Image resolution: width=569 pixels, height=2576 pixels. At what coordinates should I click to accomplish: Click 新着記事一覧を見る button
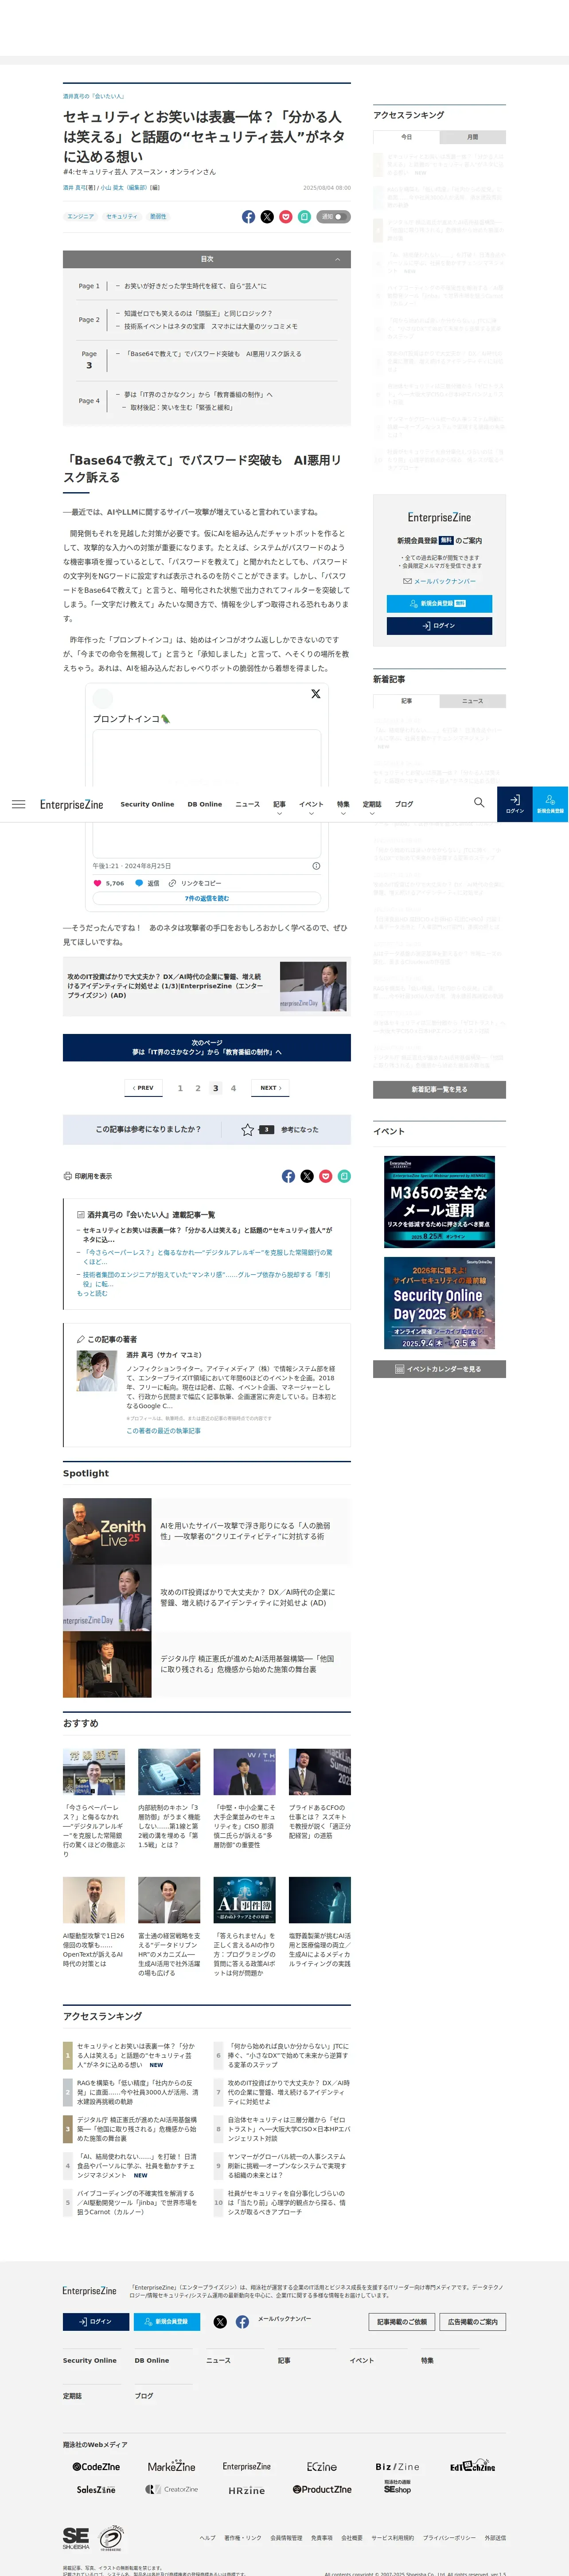pyautogui.click(x=439, y=1089)
